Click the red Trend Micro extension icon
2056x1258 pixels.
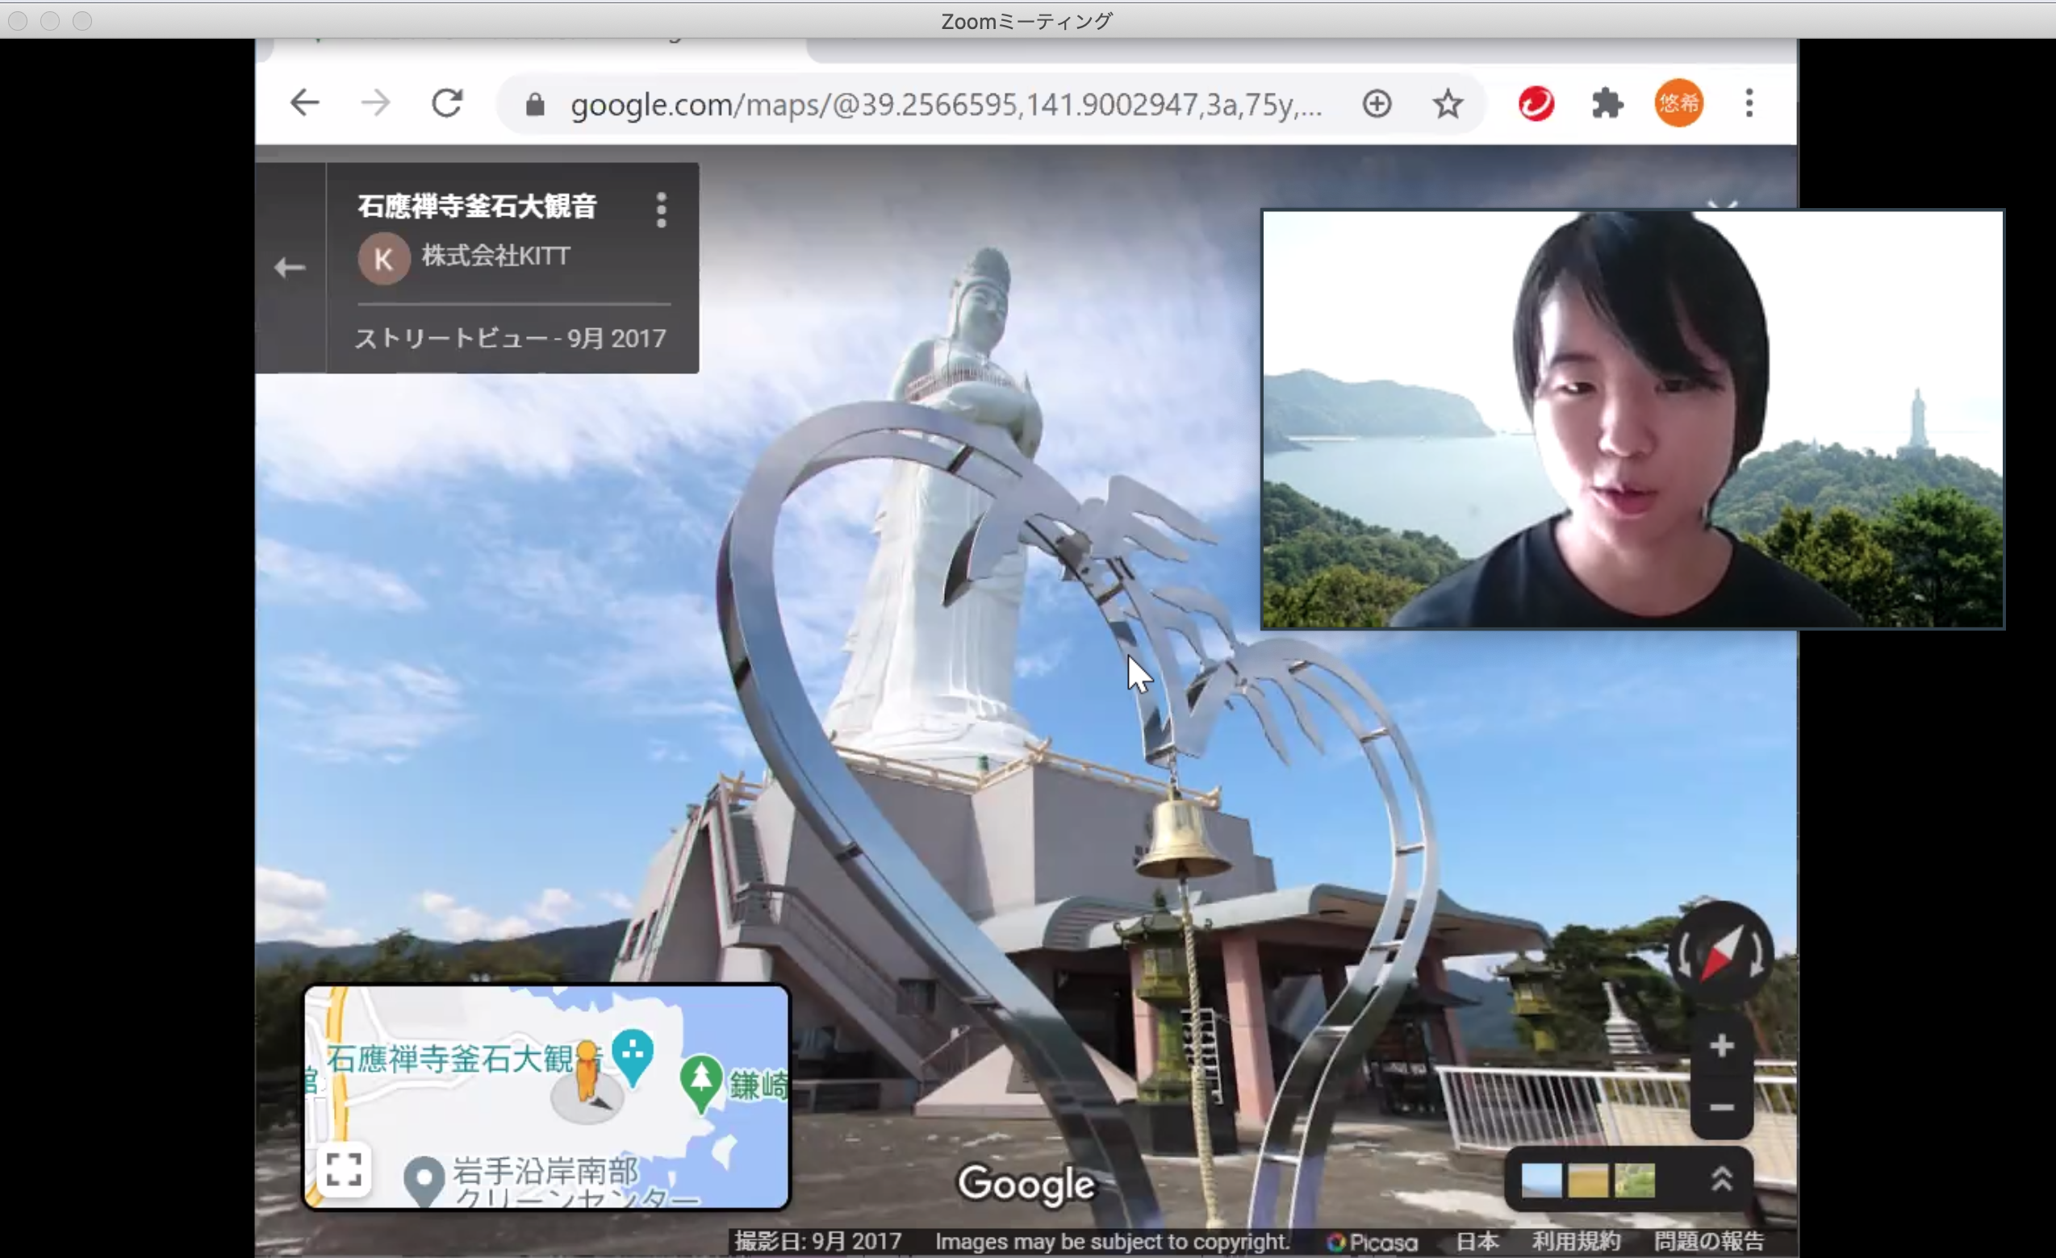1536,104
